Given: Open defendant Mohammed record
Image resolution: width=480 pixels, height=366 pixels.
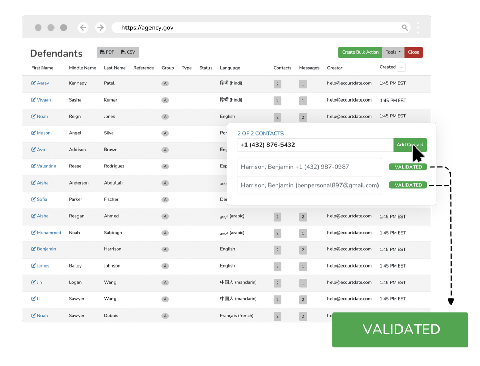Looking at the screenshot, I should [49, 233].
